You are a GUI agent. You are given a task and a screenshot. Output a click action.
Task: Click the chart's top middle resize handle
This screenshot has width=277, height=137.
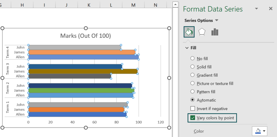click(86, 28)
